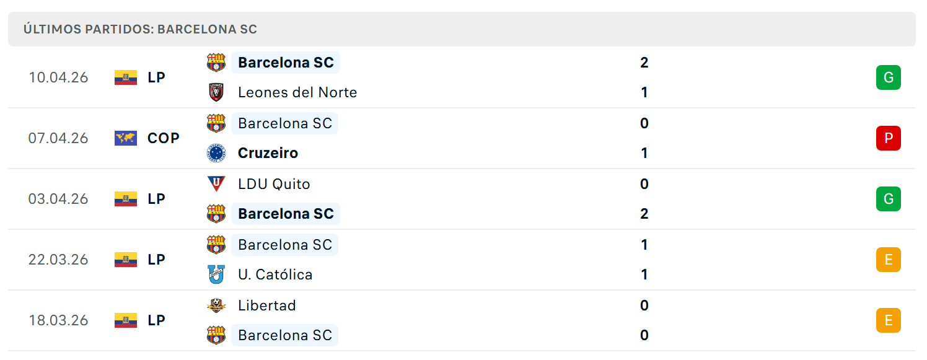Click the COP competition label
927x360 pixels.
pos(164,138)
